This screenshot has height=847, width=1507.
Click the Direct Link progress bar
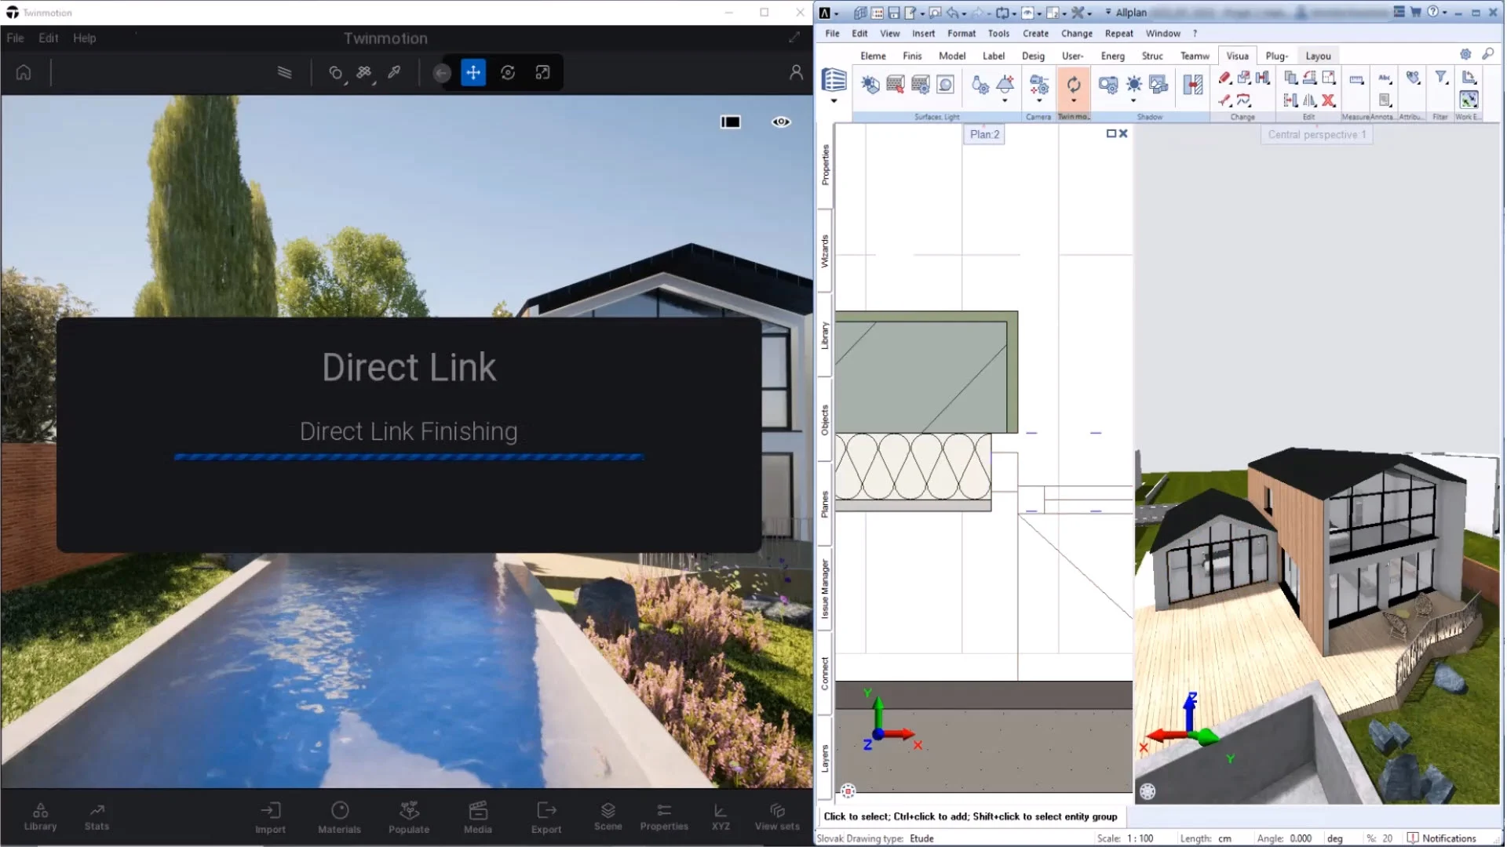click(409, 457)
